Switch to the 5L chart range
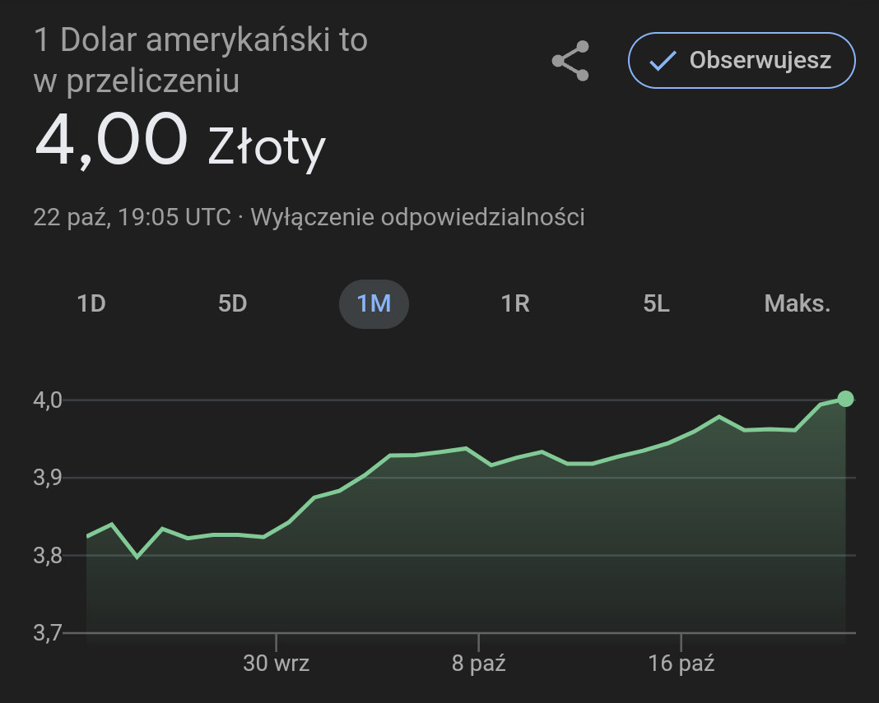Viewport: 879px width, 703px height. click(x=656, y=303)
